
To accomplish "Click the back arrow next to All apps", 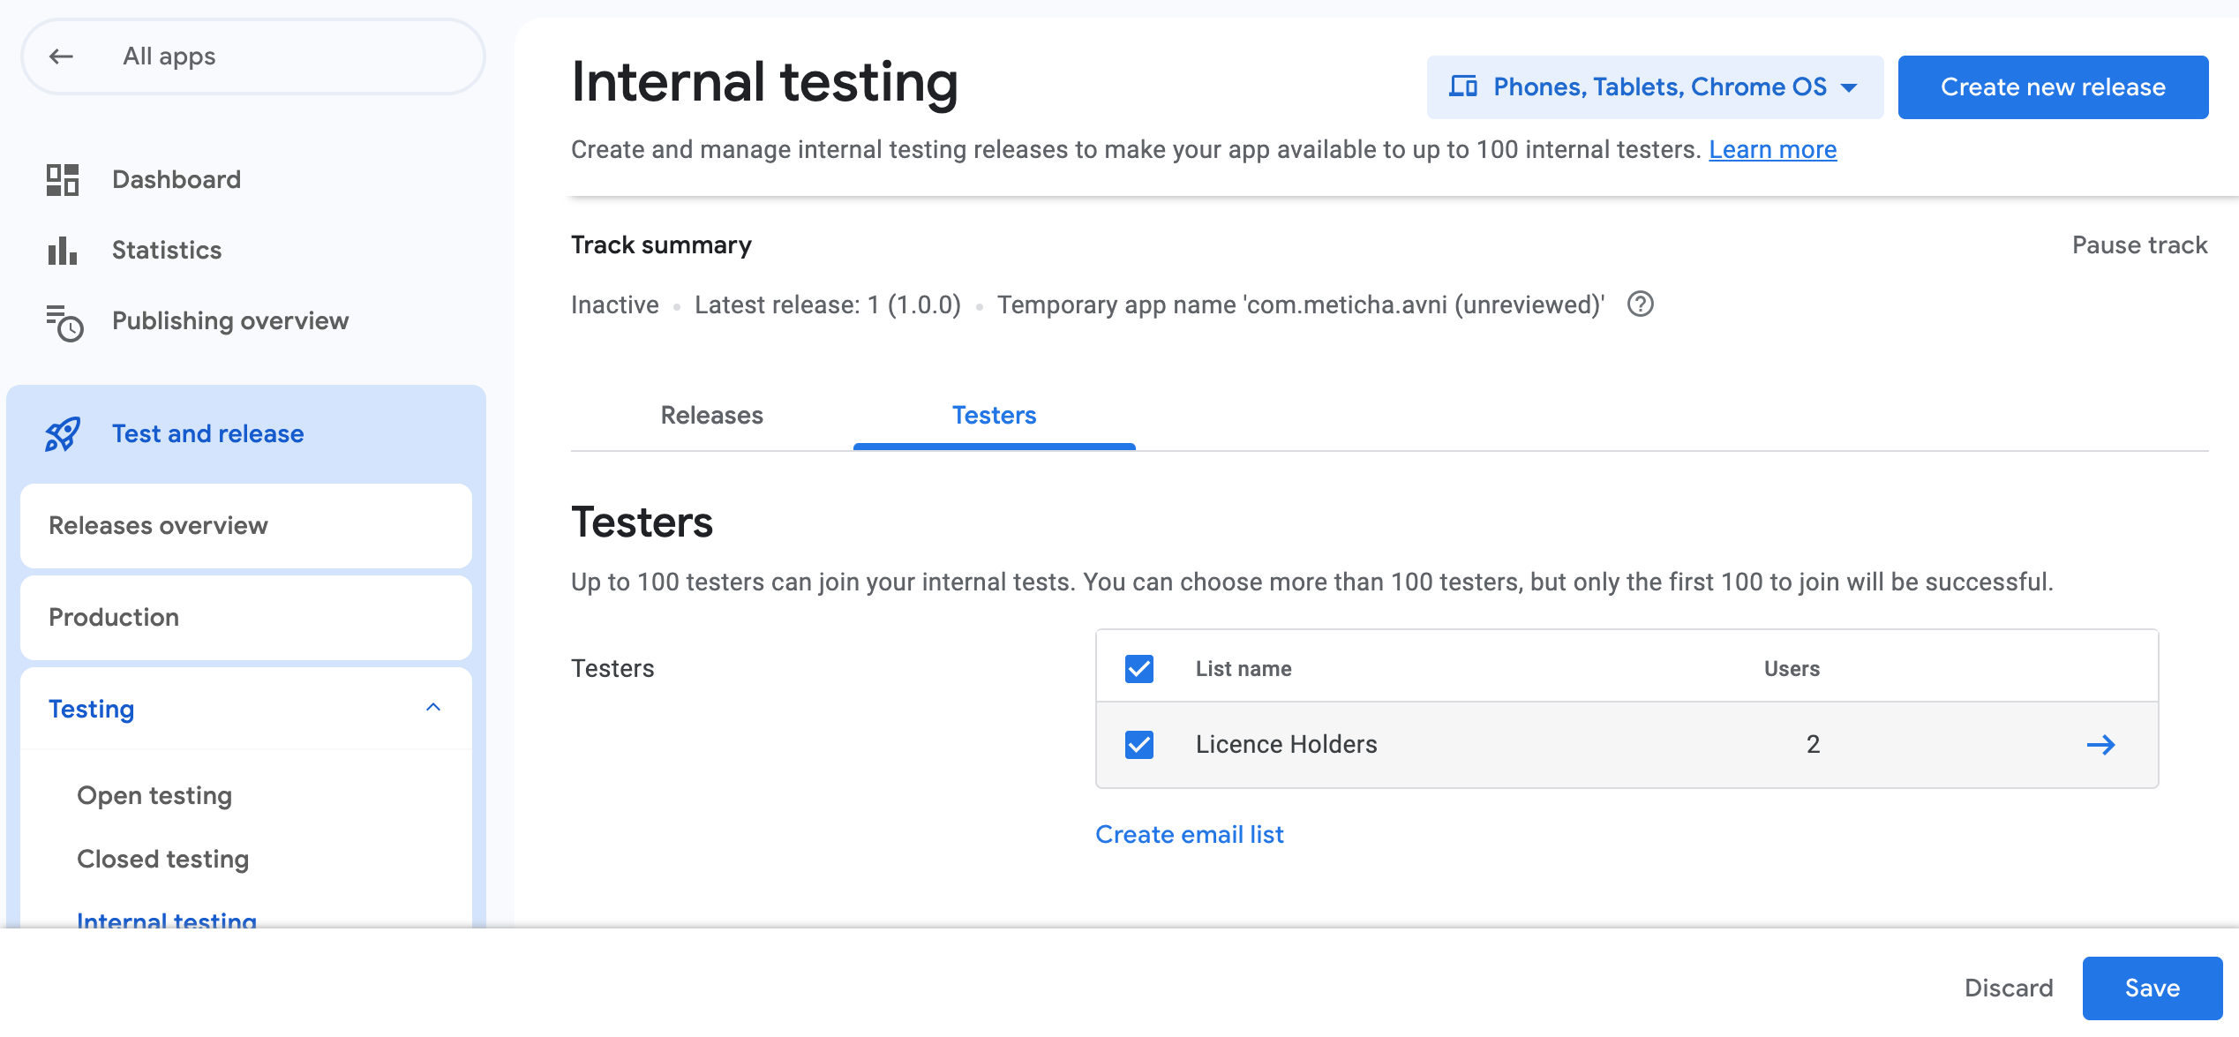I will click(59, 56).
